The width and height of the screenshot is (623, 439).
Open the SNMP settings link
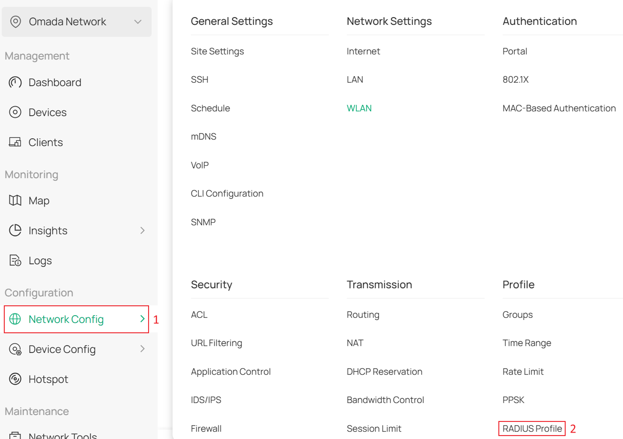click(x=203, y=222)
